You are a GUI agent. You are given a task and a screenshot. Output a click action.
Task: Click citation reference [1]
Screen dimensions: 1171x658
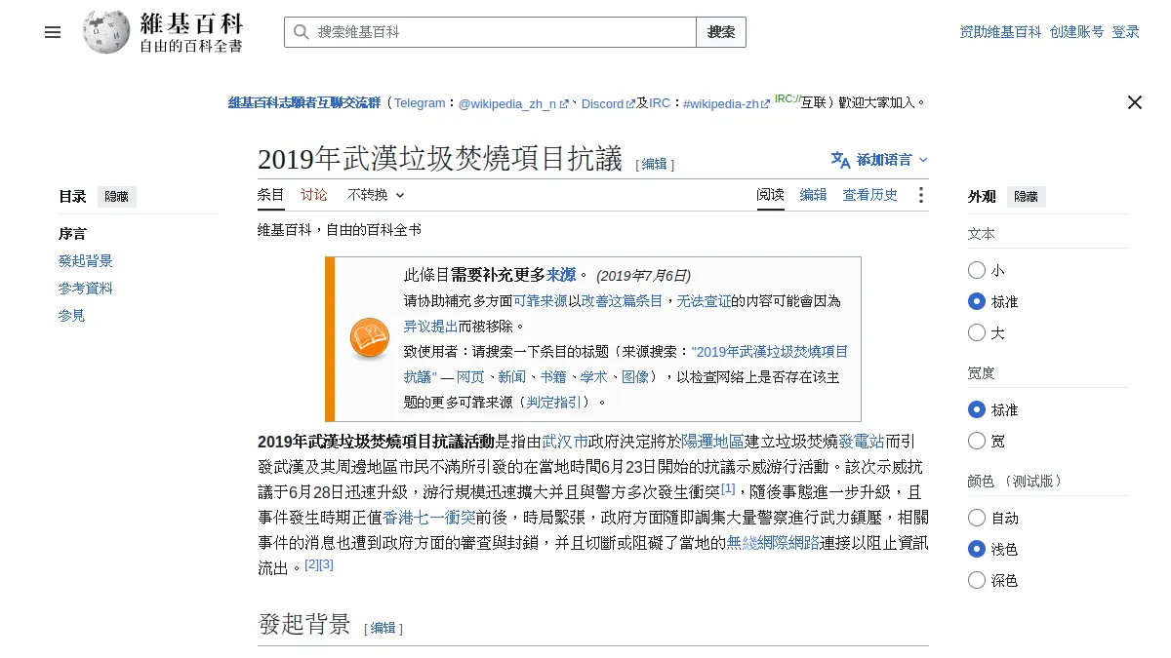tap(728, 488)
